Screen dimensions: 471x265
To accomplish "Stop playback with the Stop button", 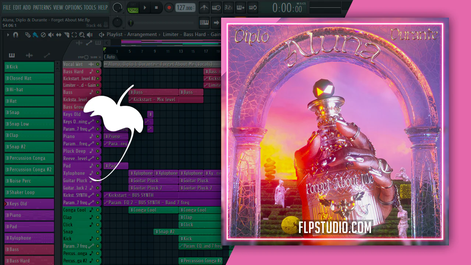I will (x=156, y=7).
